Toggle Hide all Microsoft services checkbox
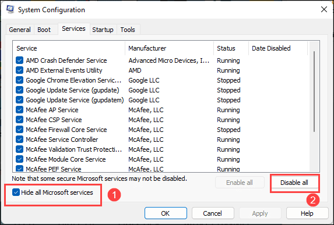This screenshot has width=334, height=225. click(x=16, y=192)
